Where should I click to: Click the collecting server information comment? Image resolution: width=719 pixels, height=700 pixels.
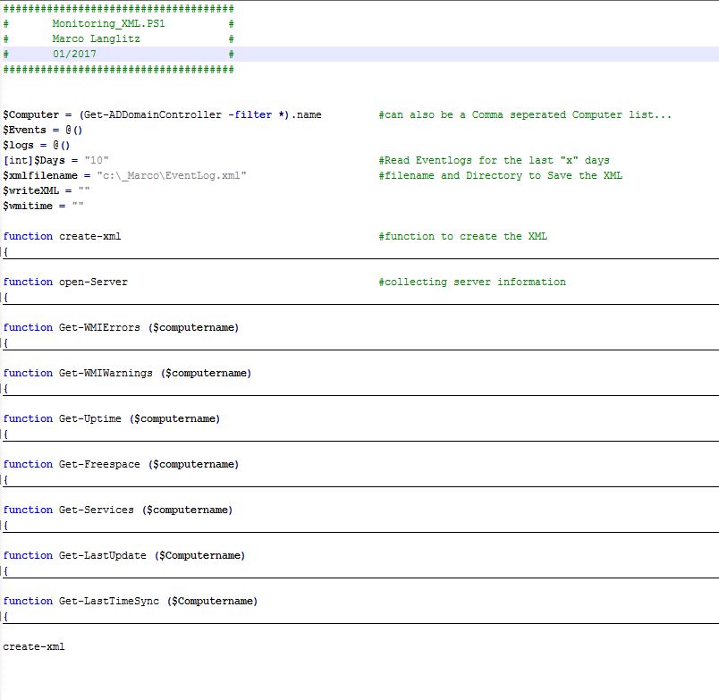coord(472,282)
